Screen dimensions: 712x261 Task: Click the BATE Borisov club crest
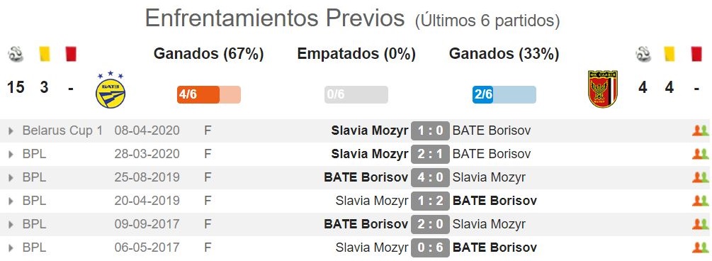point(111,90)
